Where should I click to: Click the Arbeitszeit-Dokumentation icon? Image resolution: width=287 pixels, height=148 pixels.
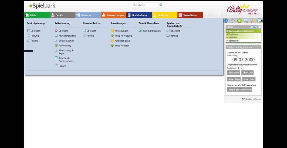[x=56, y=58]
